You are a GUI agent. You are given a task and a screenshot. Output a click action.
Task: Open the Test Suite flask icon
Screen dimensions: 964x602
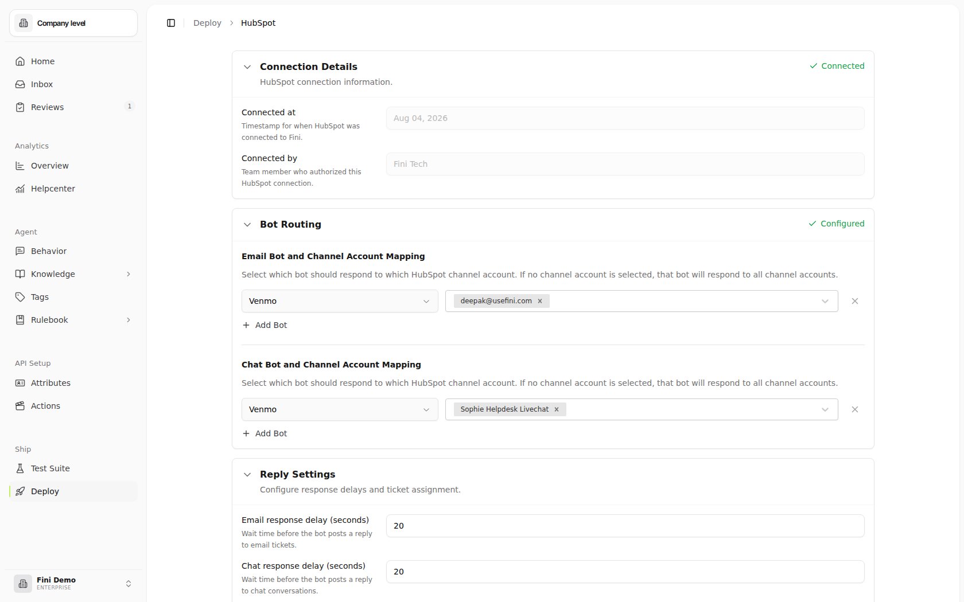point(20,468)
